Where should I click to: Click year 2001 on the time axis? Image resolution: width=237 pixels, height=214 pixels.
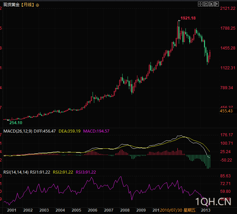pyautogui.click(x=12, y=210)
